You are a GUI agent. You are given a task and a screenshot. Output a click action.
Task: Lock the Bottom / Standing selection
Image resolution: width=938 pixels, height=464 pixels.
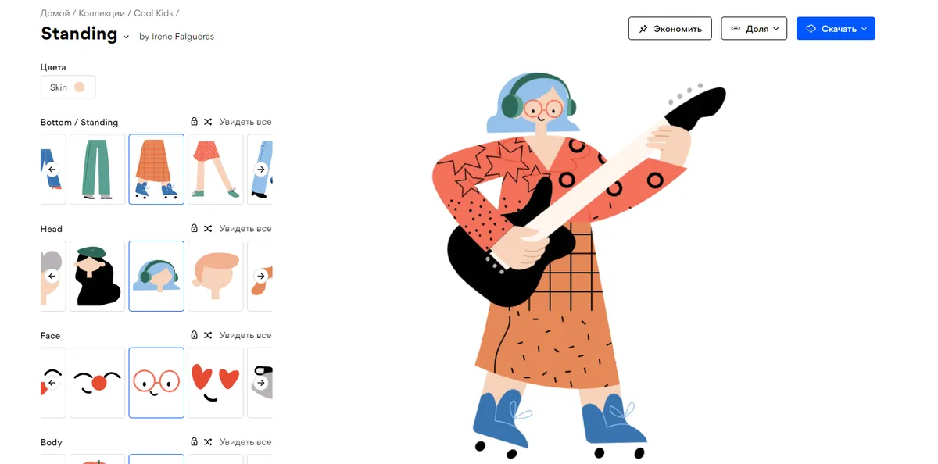[x=194, y=122]
